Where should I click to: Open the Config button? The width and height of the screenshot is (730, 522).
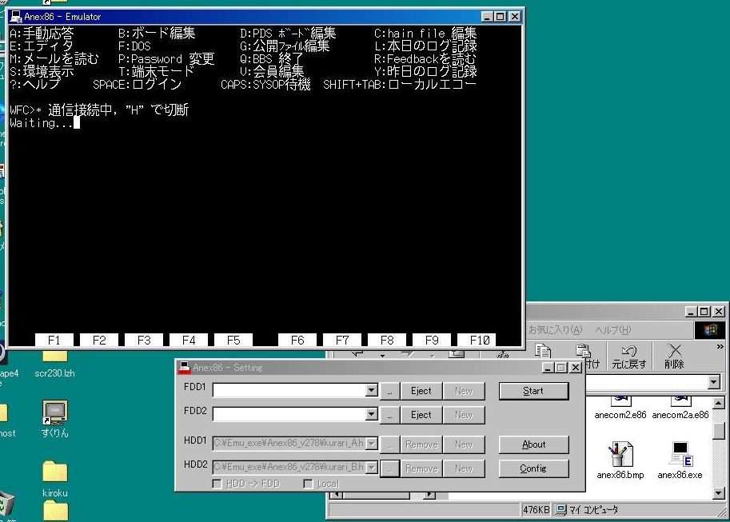tap(533, 468)
